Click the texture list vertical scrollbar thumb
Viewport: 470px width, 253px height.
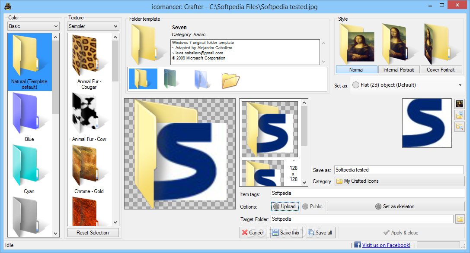click(115, 61)
